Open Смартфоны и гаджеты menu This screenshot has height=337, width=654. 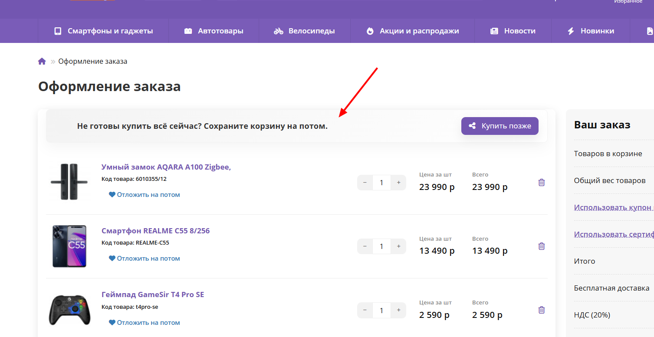coord(103,31)
